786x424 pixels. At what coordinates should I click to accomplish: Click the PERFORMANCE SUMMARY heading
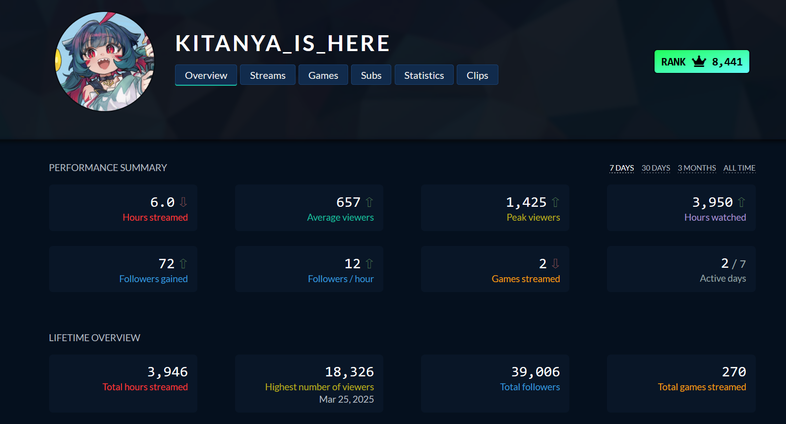point(108,168)
